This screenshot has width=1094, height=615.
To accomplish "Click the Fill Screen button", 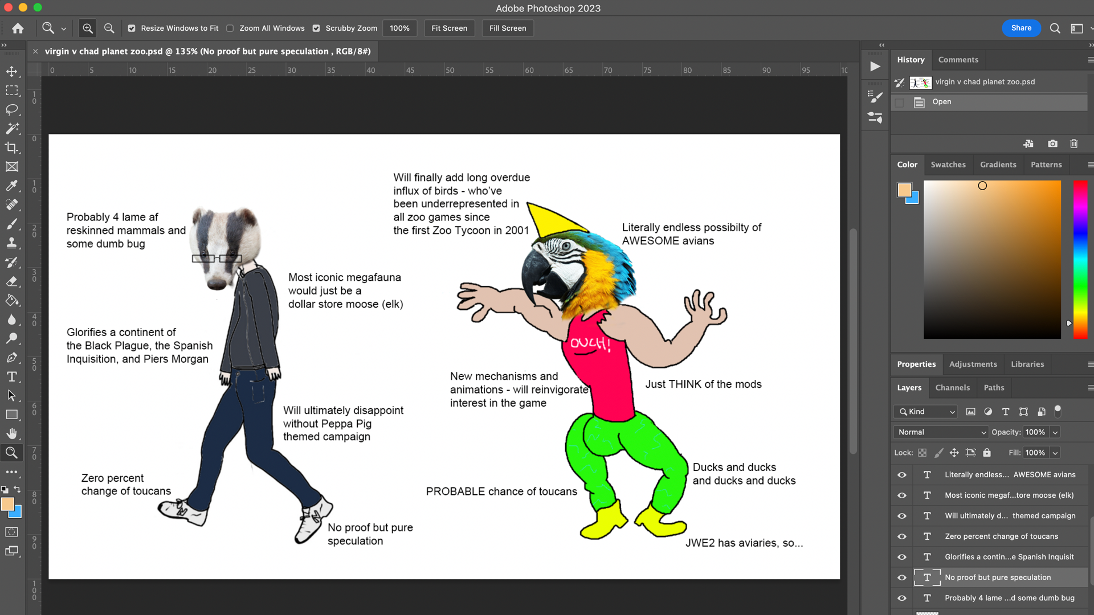I will (x=507, y=28).
